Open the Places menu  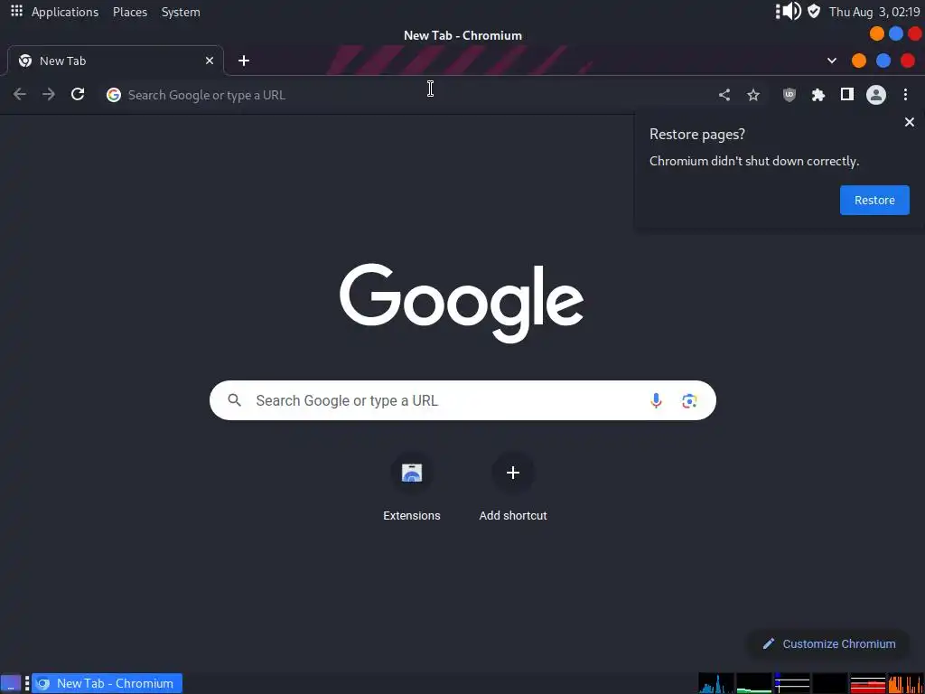click(130, 12)
